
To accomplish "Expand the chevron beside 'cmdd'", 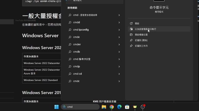I will (119, 23).
